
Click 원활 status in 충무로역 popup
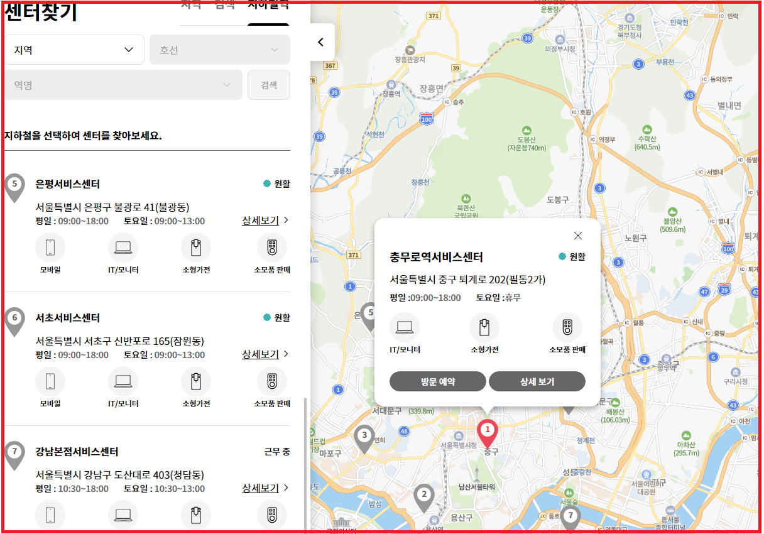(x=572, y=257)
